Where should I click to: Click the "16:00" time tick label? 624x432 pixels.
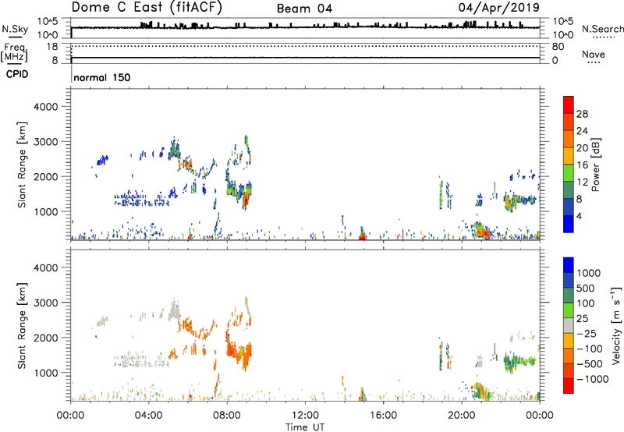click(383, 416)
